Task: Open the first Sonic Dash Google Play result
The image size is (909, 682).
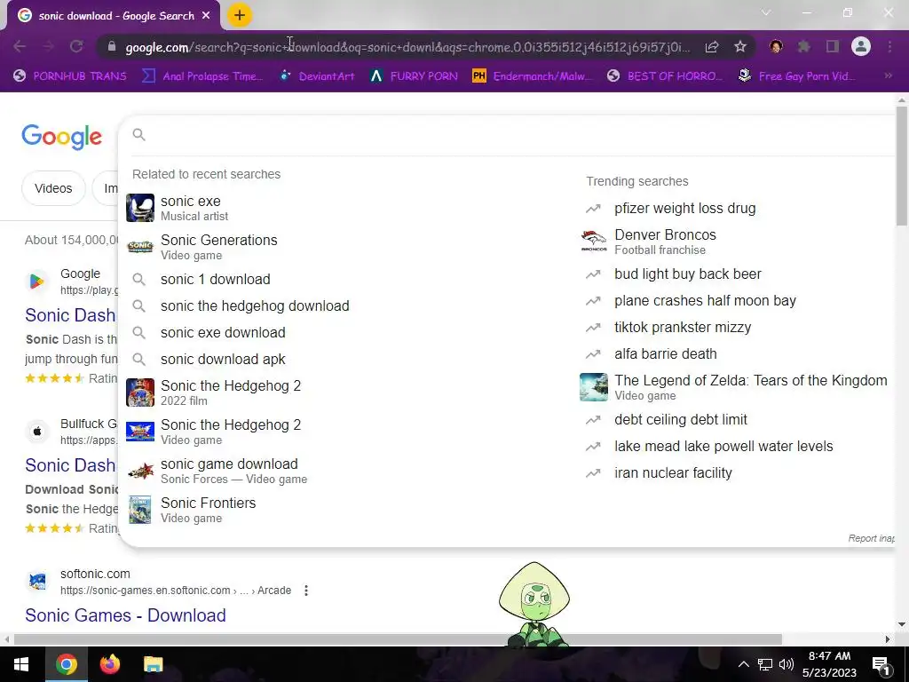Action: pos(70,315)
